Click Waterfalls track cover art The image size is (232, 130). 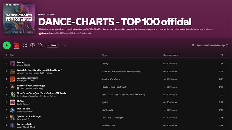pos(12,71)
